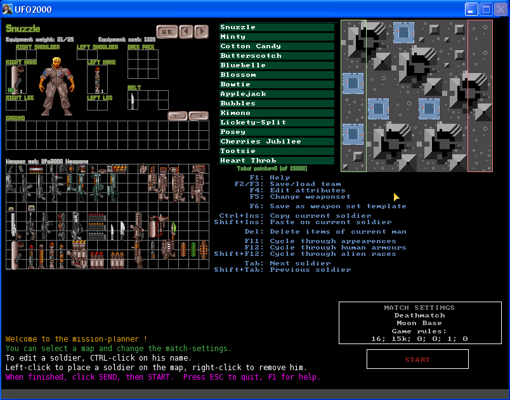This screenshot has width=510, height=400.
Task: Go to next soldier with right triangle button
Action: click(202, 32)
